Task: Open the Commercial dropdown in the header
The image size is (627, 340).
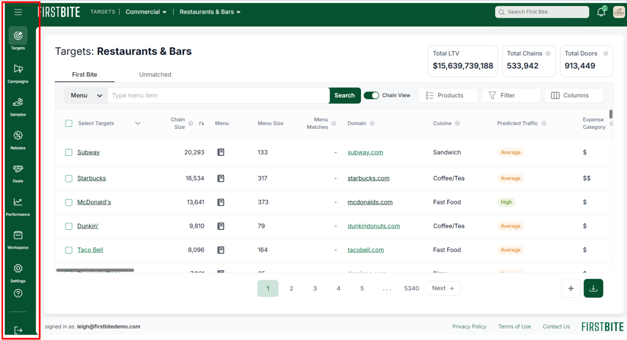Action: (x=146, y=12)
